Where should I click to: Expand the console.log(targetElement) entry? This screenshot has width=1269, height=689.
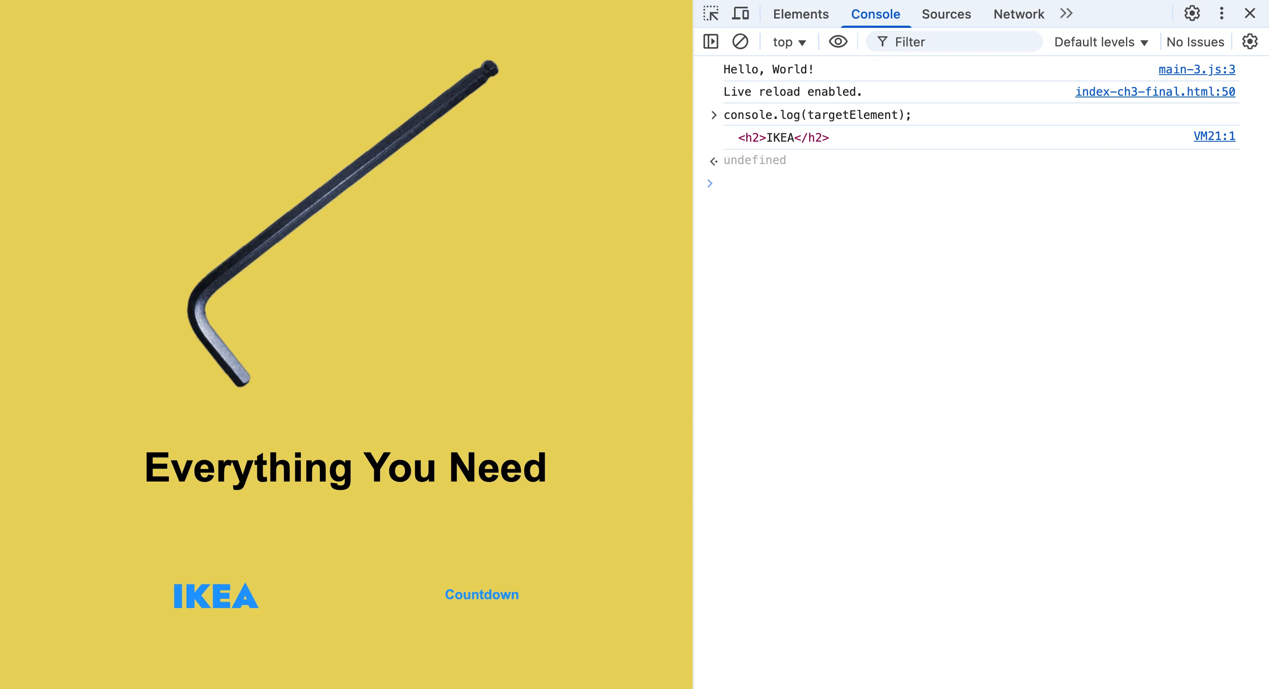point(713,115)
